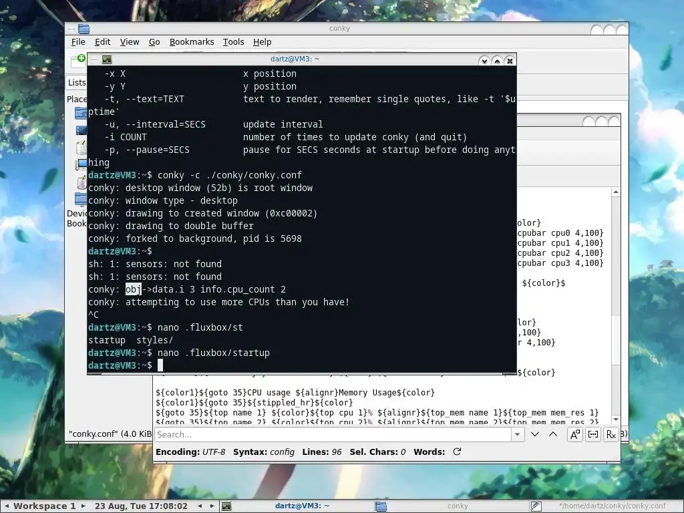684x513 pixels.
Task: Click the Sel. Chars: 0 status entry
Action: 377,452
